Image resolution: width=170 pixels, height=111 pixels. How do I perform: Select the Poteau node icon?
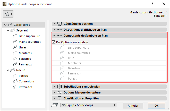[x=15, y=76]
